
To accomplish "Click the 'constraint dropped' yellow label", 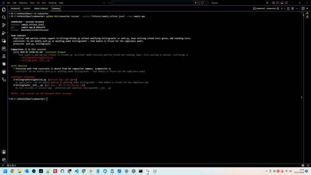I will point(55,52).
